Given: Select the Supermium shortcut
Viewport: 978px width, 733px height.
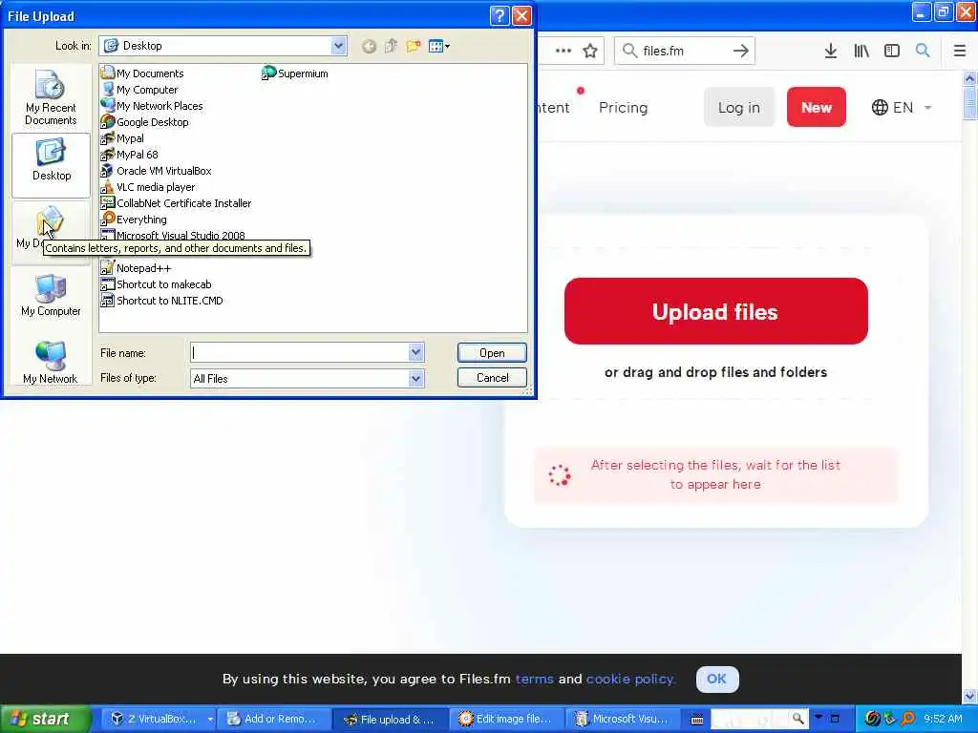Looking at the screenshot, I should pos(294,73).
